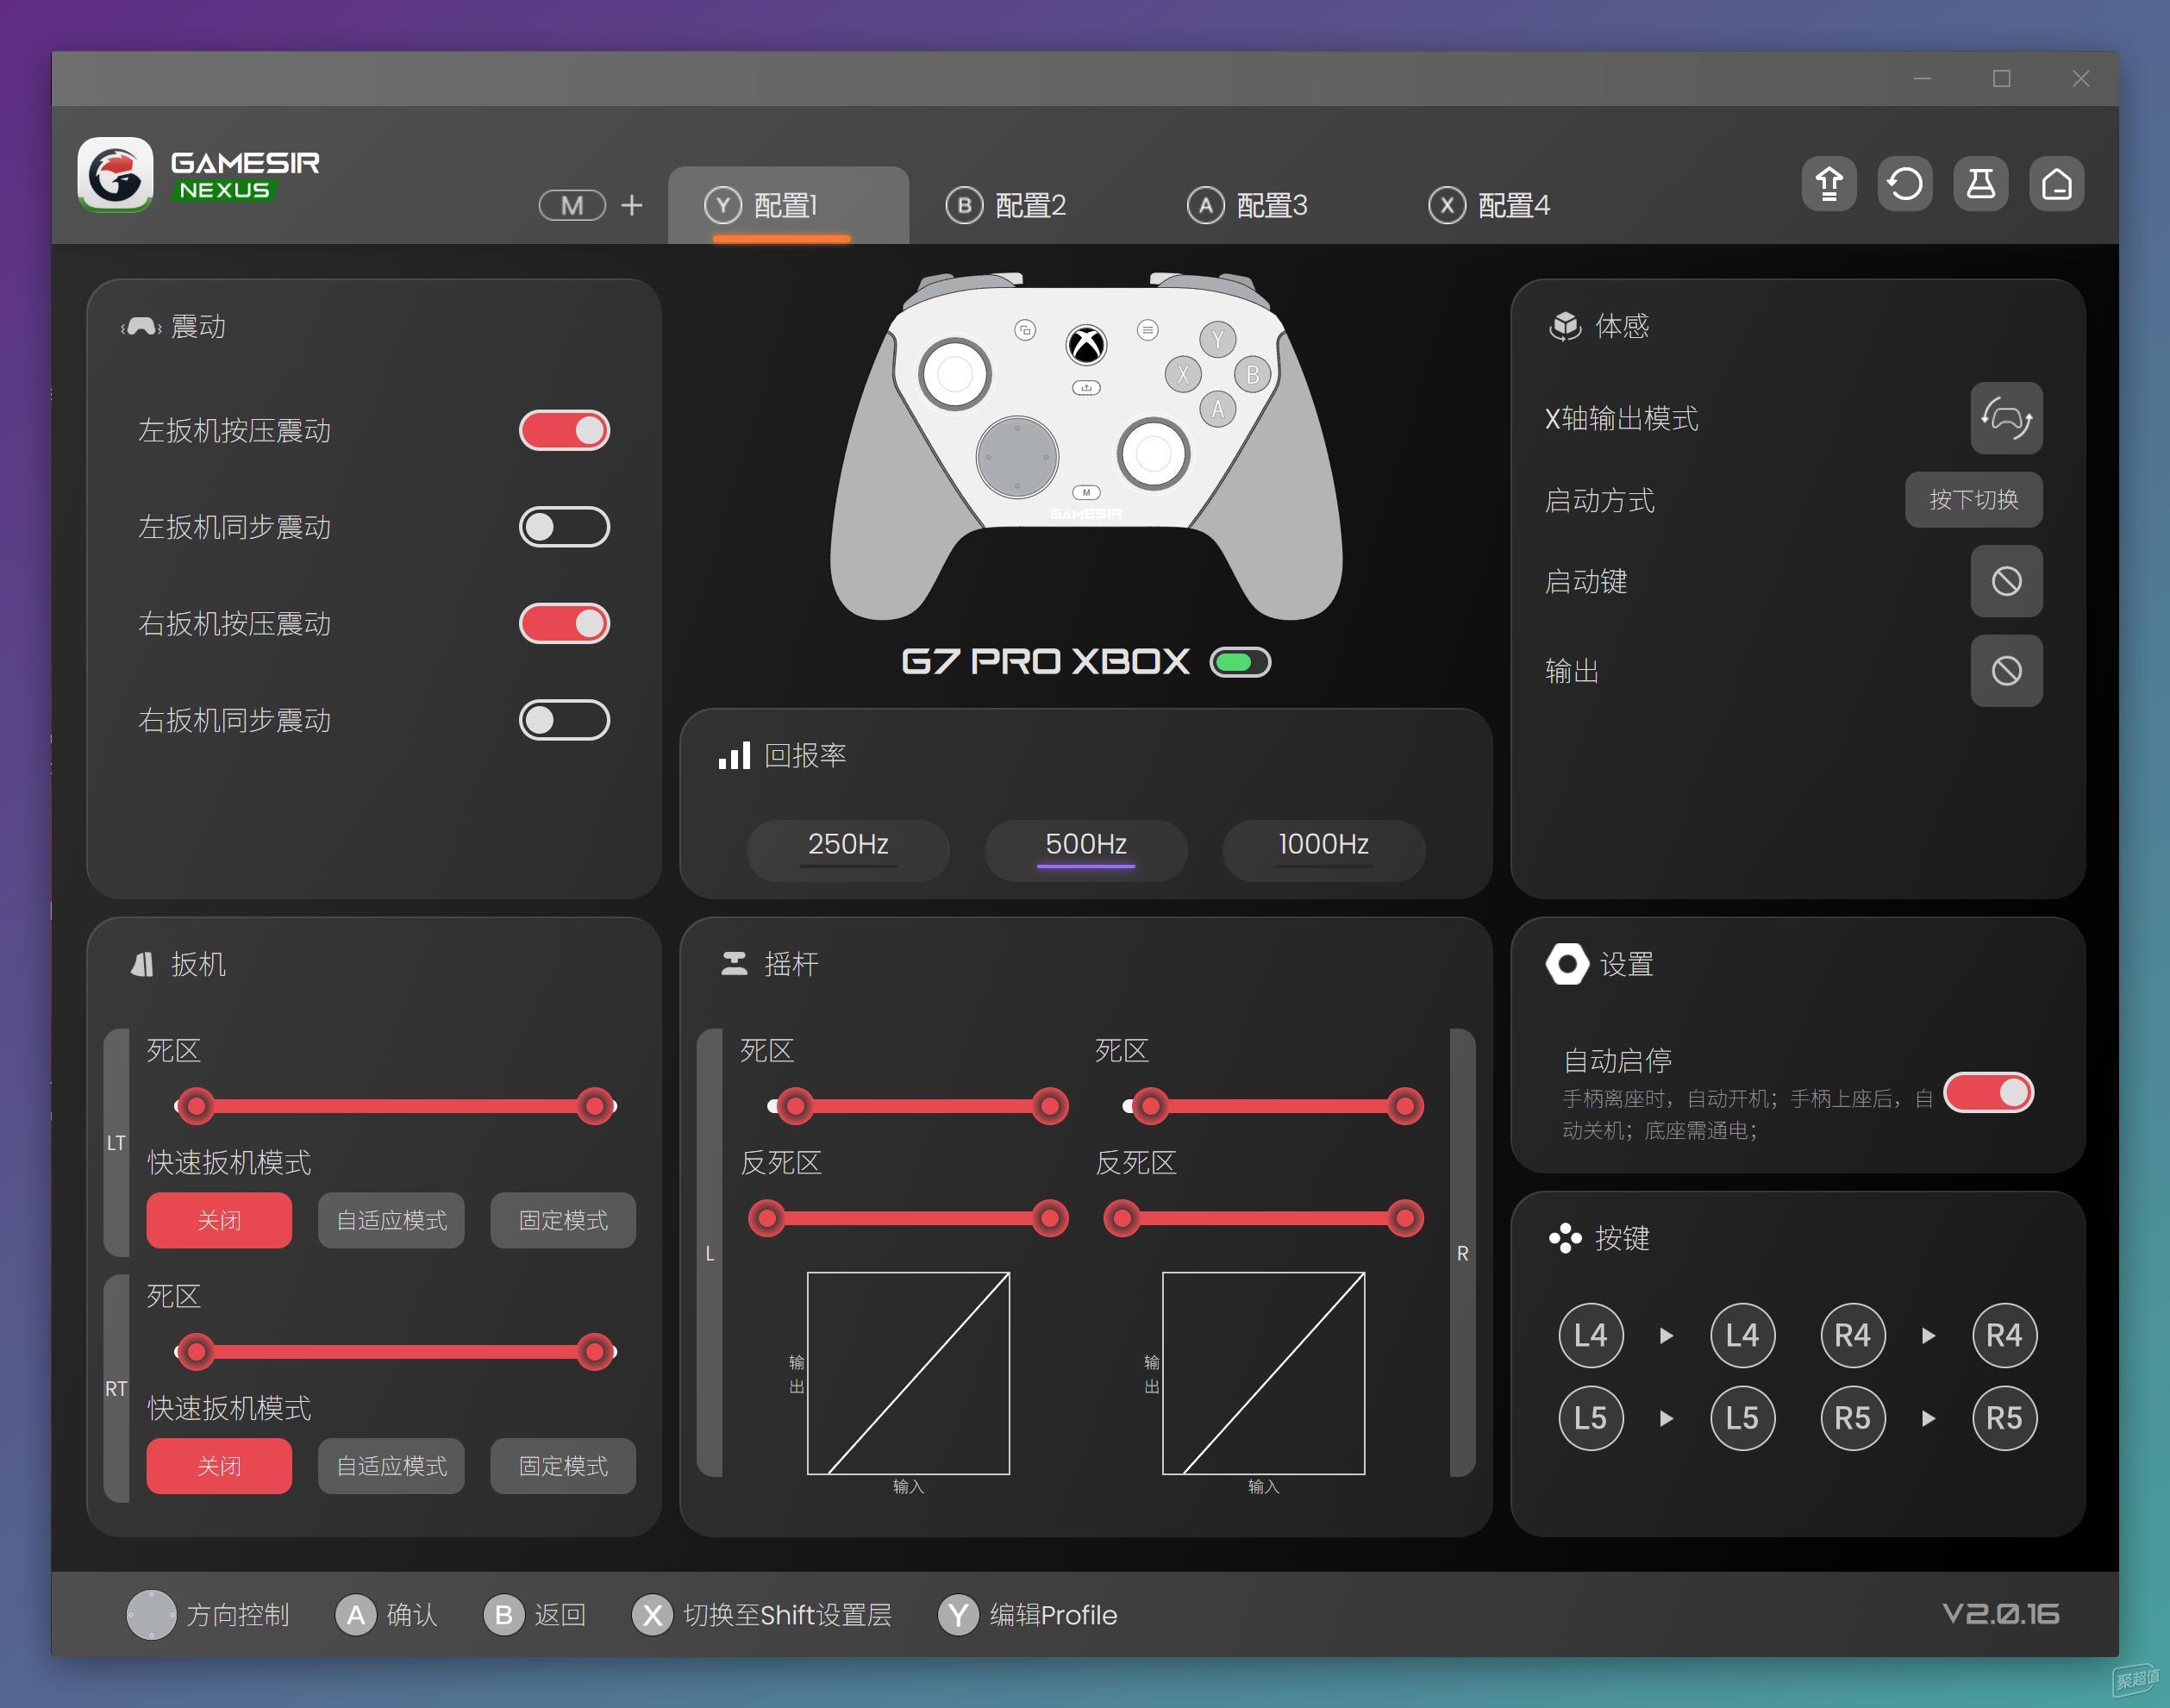Click the plus icon to add profile
Image resolution: width=2170 pixels, height=1708 pixels.
point(632,205)
